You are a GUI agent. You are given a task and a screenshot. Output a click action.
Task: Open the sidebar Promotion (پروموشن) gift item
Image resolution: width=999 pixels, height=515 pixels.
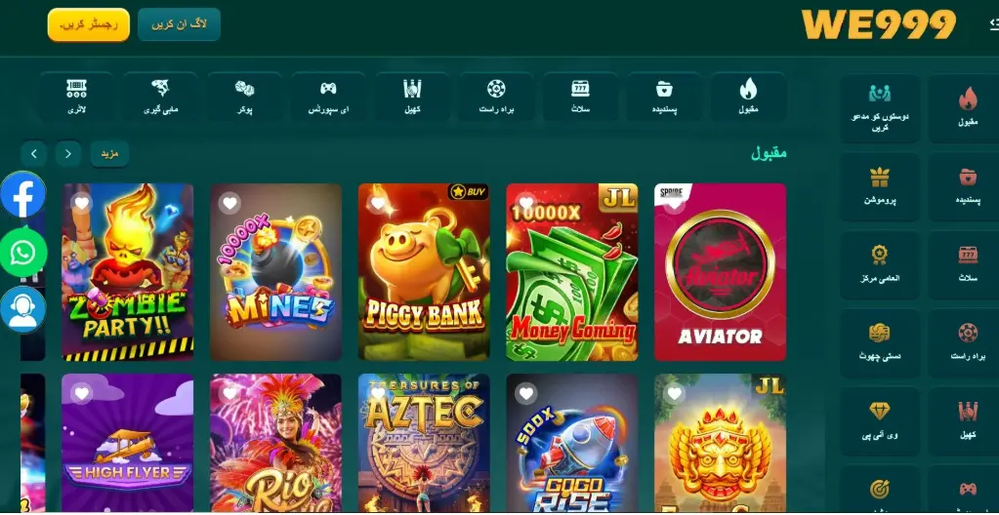pos(880,186)
